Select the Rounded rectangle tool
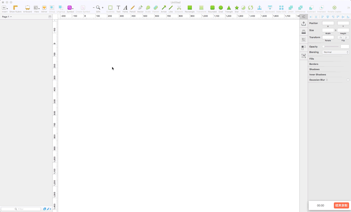The image size is (351, 212). click(x=212, y=8)
